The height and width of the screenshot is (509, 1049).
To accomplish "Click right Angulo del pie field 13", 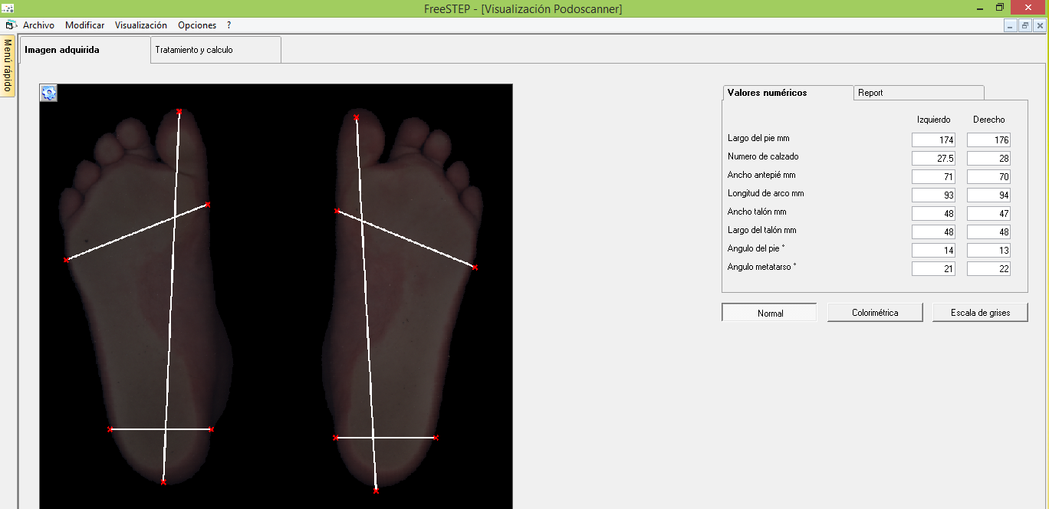I will 988,251.
